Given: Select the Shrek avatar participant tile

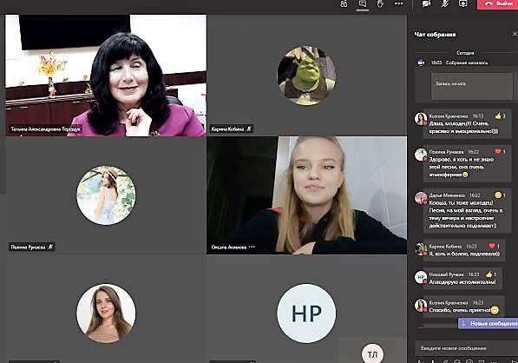Looking at the screenshot, I should 306,76.
